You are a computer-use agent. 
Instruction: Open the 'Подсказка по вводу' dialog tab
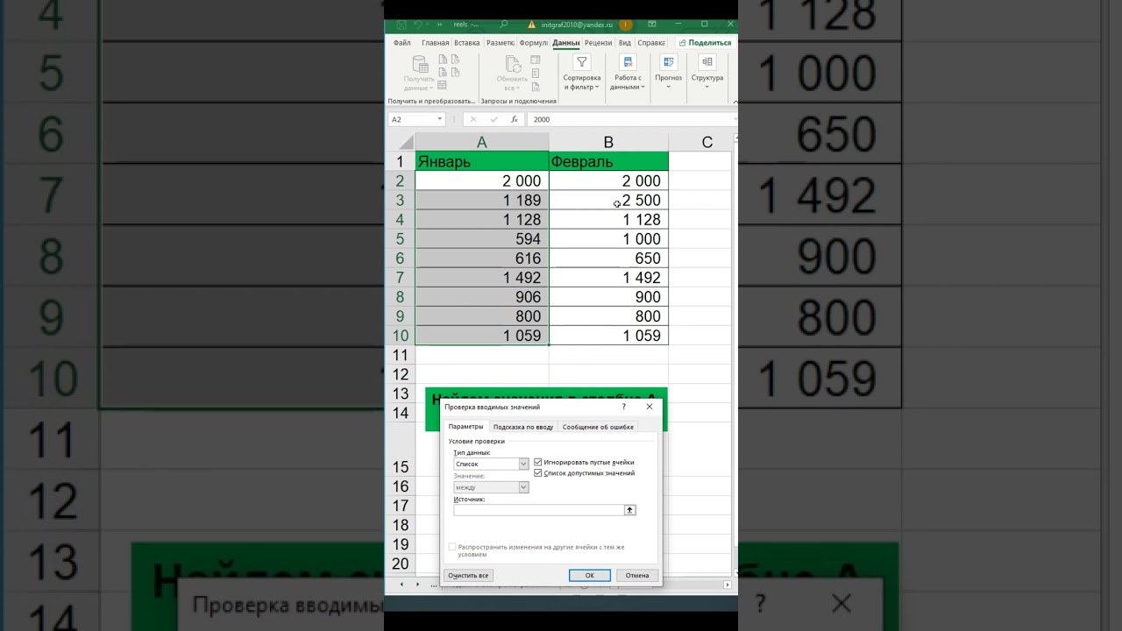523,427
